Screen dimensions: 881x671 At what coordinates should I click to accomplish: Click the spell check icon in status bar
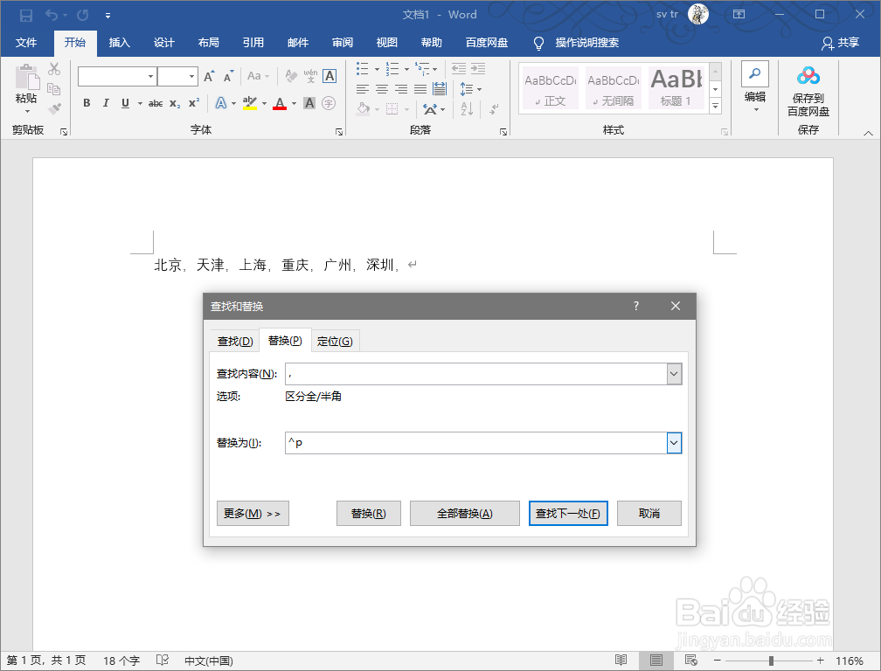(x=163, y=661)
